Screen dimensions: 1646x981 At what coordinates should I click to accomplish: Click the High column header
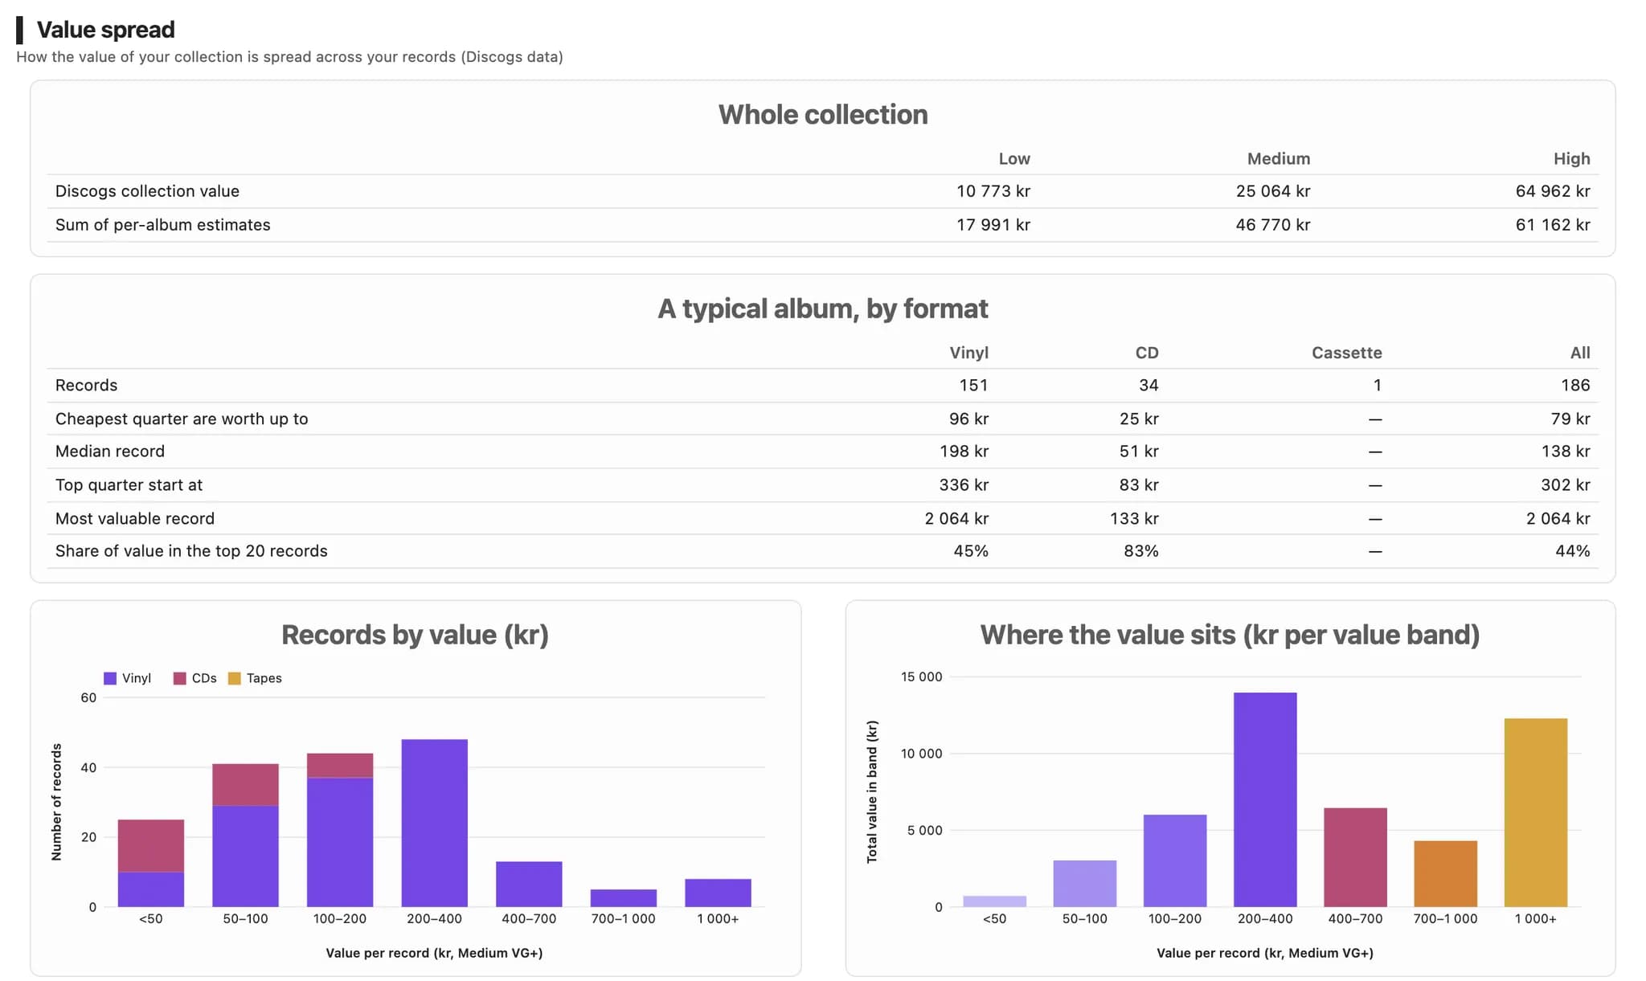(1572, 158)
